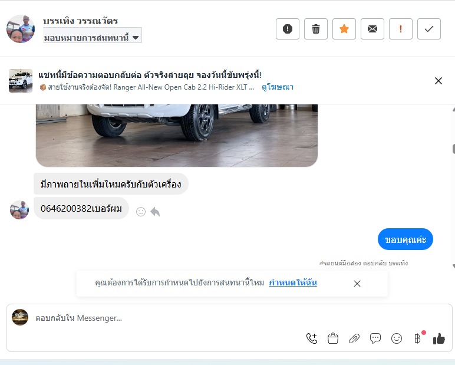React to phone number message with emoji
The image size is (455, 365).
pyautogui.click(x=141, y=212)
